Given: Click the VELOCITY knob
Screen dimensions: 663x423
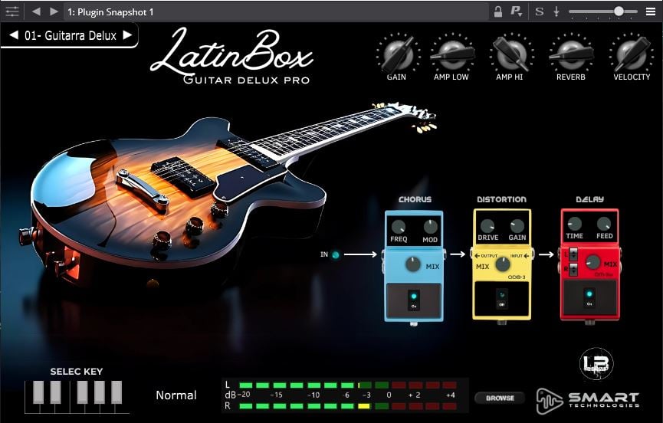Looking at the screenshot, I should pyautogui.click(x=632, y=54).
